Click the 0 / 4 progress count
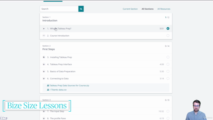This screenshot has height=120, width=213. pyautogui.click(x=167, y=46)
